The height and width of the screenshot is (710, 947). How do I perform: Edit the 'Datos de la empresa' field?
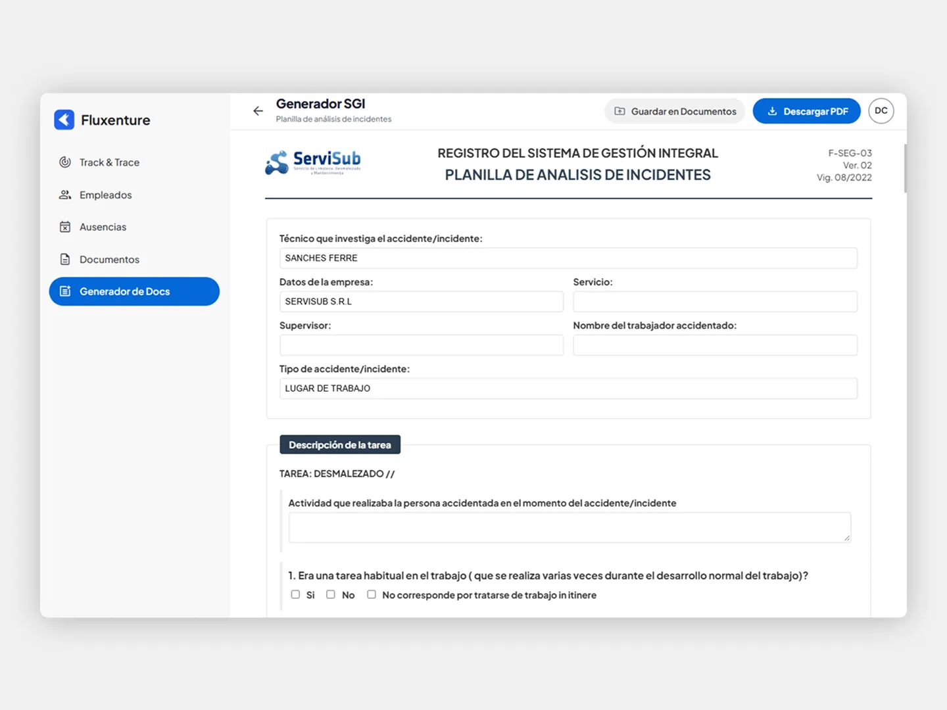[422, 302]
